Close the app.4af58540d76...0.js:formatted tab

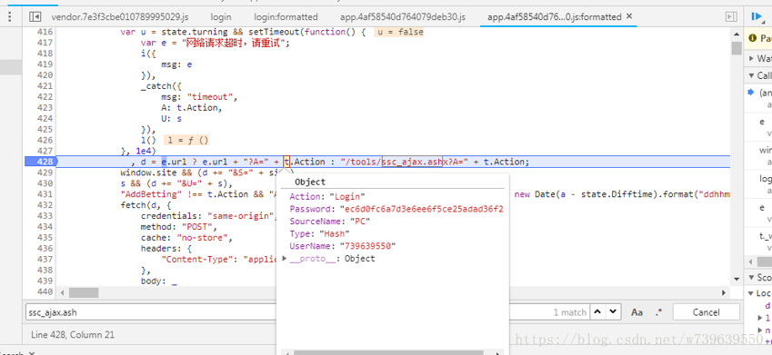tap(628, 16)
